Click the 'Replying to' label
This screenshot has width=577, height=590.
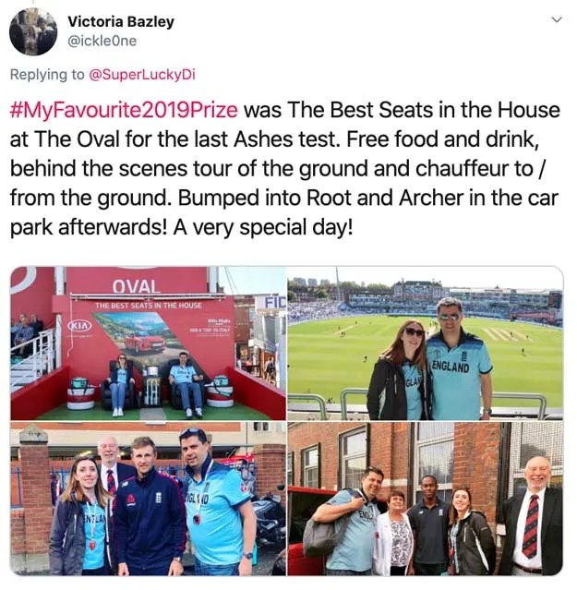(47, 75)
